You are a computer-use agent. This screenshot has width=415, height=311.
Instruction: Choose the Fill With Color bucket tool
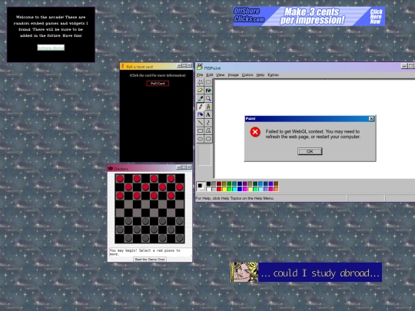[208, 91]
